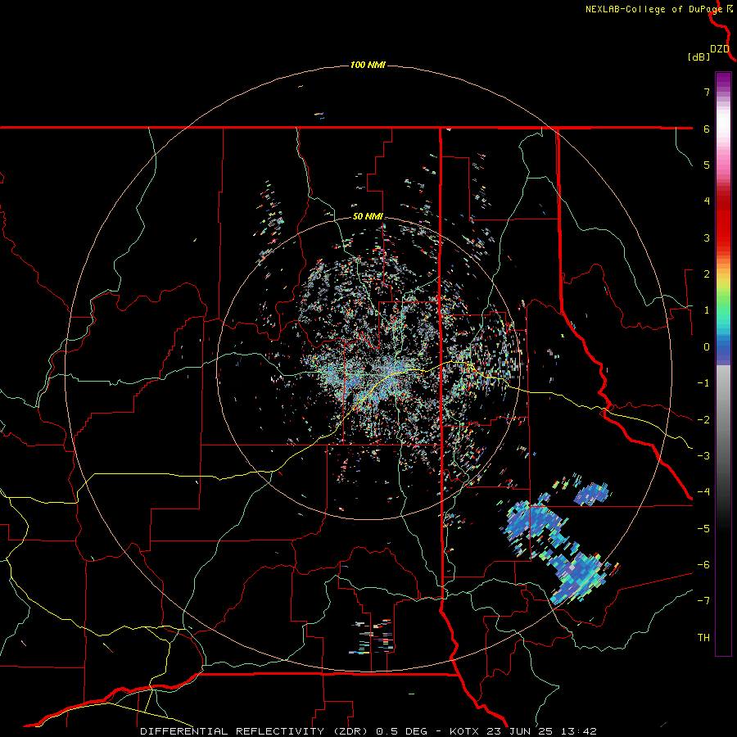Click the 100 NMI range ring label

coord(368,65)
